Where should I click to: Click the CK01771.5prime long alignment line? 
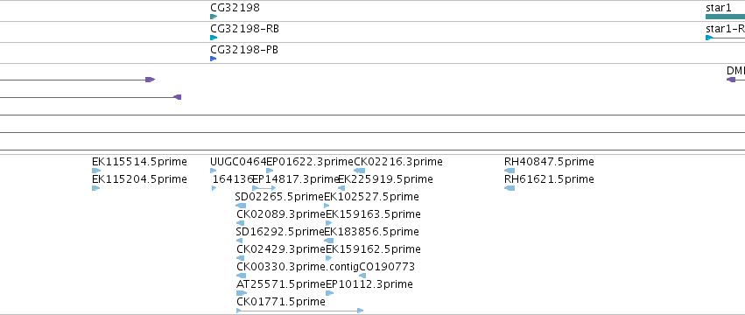tap(299, 311)
